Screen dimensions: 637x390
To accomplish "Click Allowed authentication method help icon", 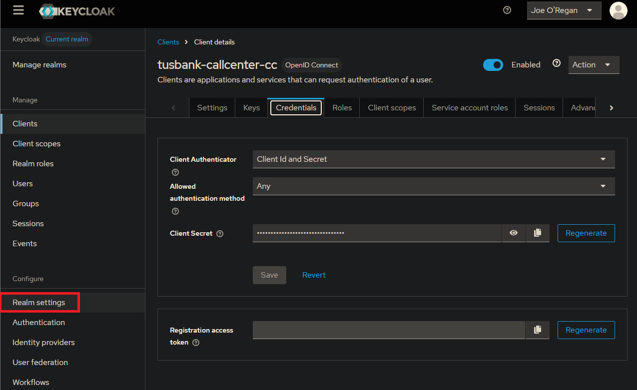I will (175, 211).
